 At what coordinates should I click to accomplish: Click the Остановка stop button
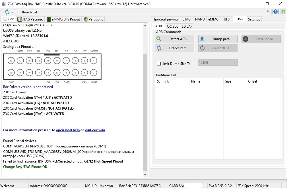261,39
